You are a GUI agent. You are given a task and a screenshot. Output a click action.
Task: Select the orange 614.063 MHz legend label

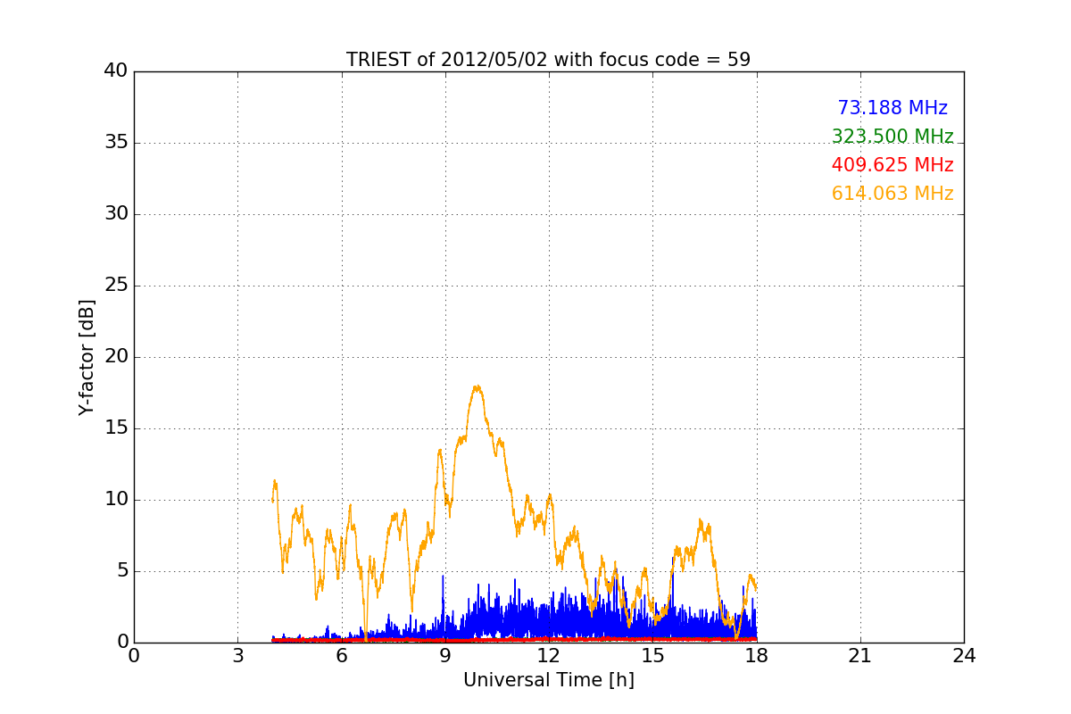point(892,194)
